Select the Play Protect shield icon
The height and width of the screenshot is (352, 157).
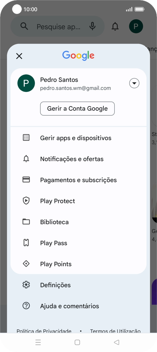coord(26,201)
